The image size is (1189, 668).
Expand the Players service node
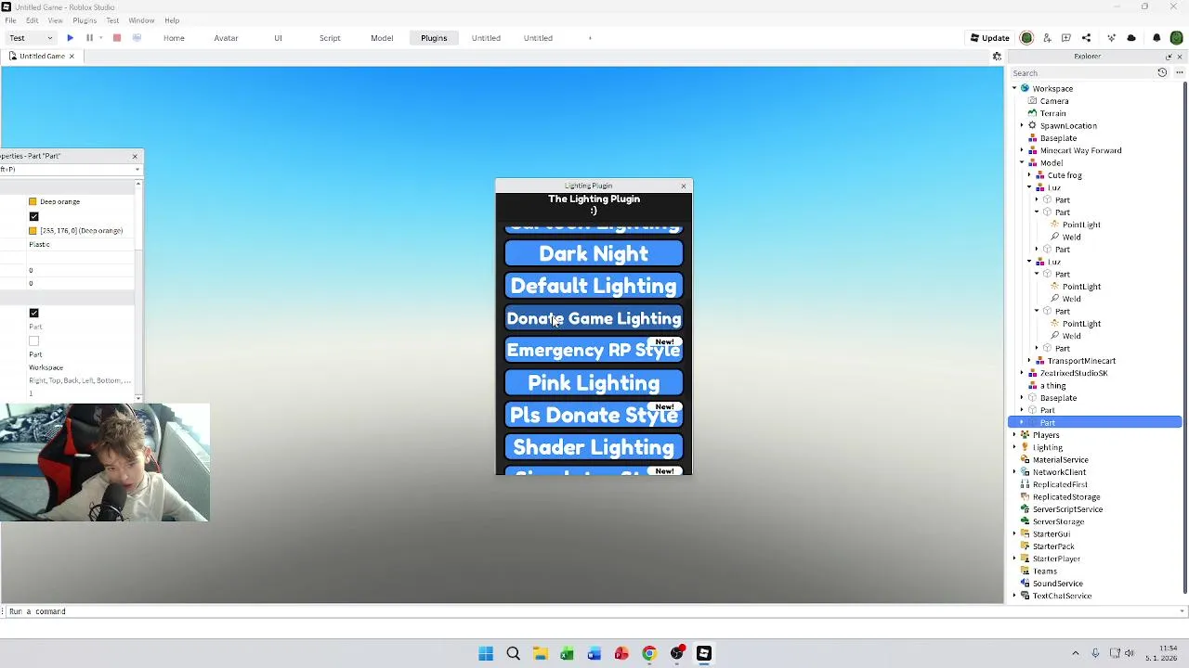[x=1014, y=435]
